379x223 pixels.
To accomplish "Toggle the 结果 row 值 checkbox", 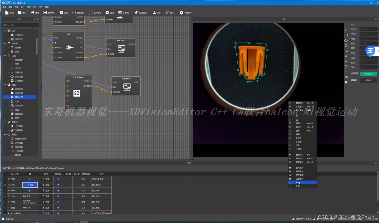I will [x=29, y=190].
